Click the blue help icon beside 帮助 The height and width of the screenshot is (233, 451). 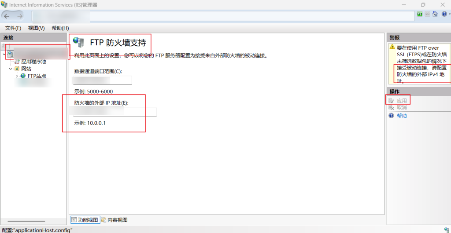(391, 115)
